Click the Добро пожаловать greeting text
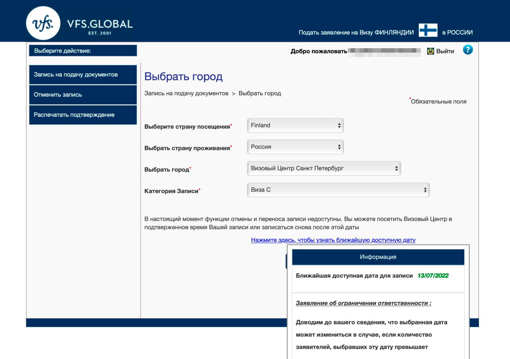510x359 pixels. click(319, 51)
